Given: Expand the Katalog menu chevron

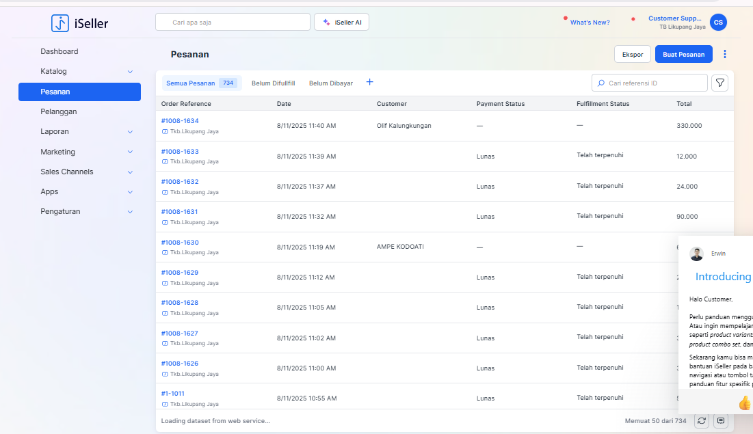Looking at the screenshot, I should click(x=130, y=72).
